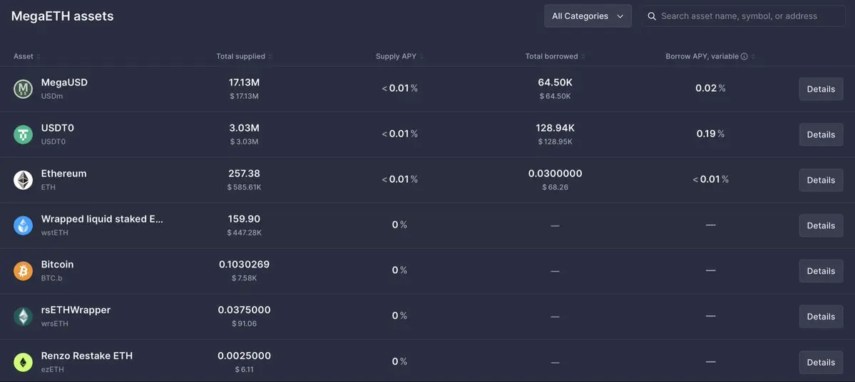This screenshot has height=382, width=855.
Task: Click the MegaUSD token icon
Action: [x=23, y=89]
